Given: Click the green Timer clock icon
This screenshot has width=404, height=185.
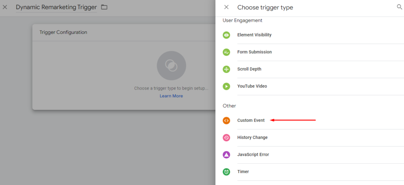Looking at the screenshot, I should 226,172.
